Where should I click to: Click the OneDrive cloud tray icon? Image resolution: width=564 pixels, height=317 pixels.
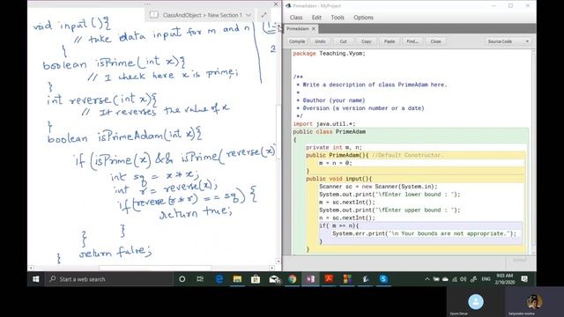pyautogui.click(x=445, y=279)
